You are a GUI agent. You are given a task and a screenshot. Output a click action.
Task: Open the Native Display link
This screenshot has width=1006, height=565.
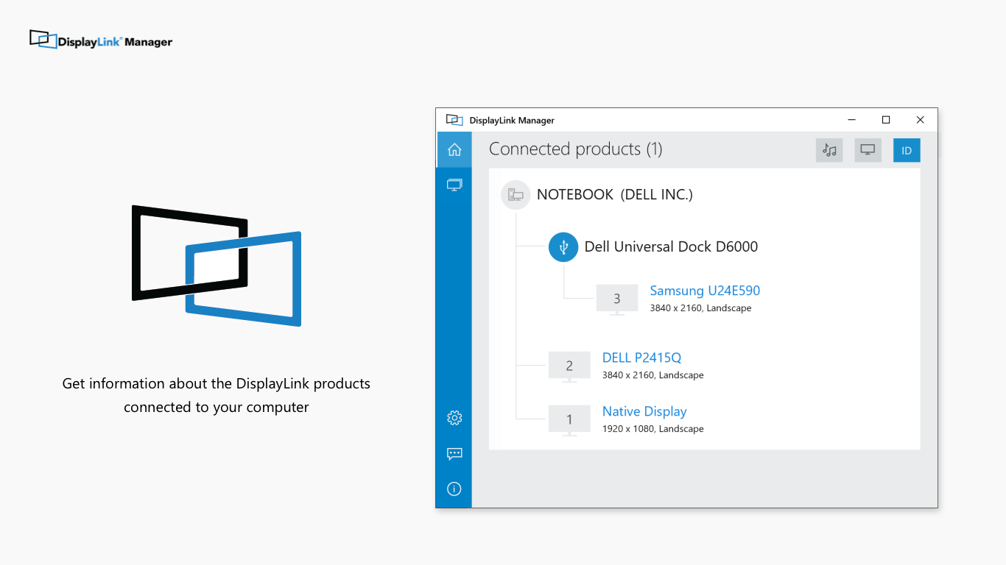coord(644,411)
